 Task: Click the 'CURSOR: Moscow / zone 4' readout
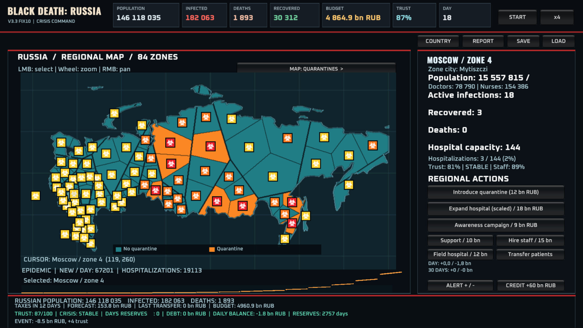(79, 259)
